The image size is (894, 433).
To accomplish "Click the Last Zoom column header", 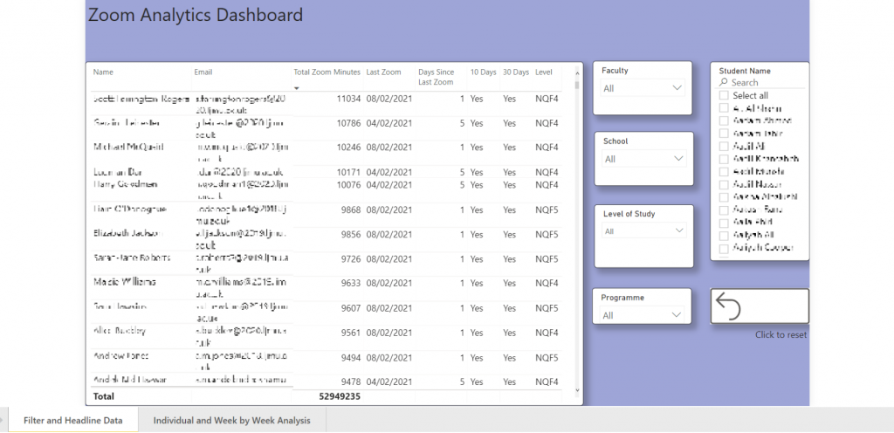I will [384, 72].
